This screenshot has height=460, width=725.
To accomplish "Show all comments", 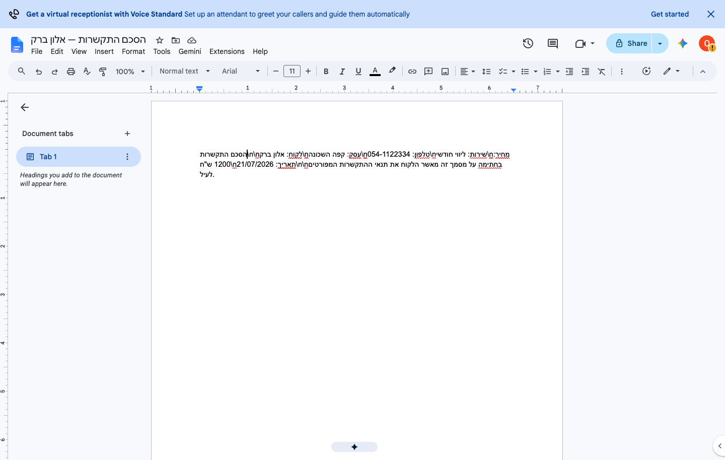I will (553, 43).
